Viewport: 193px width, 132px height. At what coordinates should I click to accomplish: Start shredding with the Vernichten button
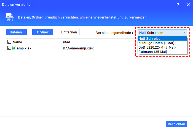176,124
